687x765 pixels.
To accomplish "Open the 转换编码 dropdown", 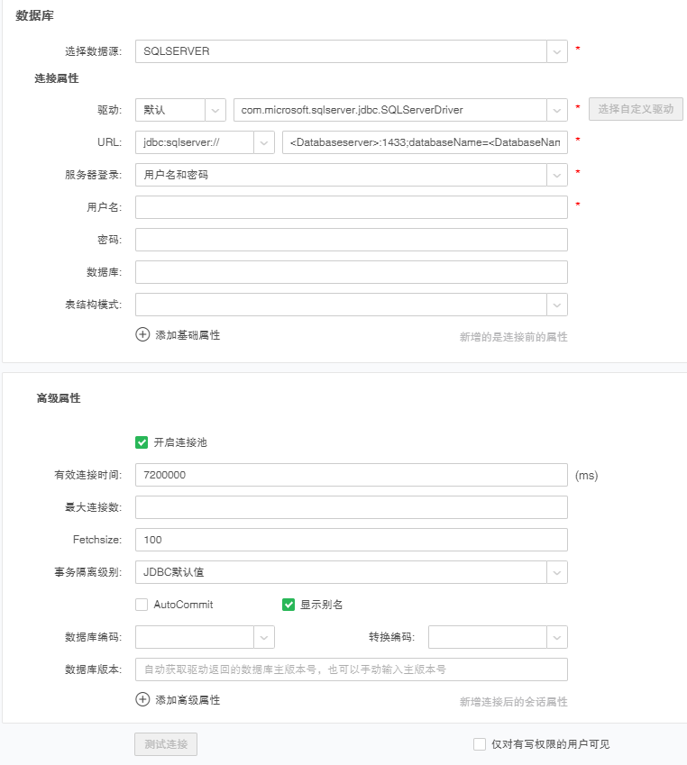I will pos(557,637).
